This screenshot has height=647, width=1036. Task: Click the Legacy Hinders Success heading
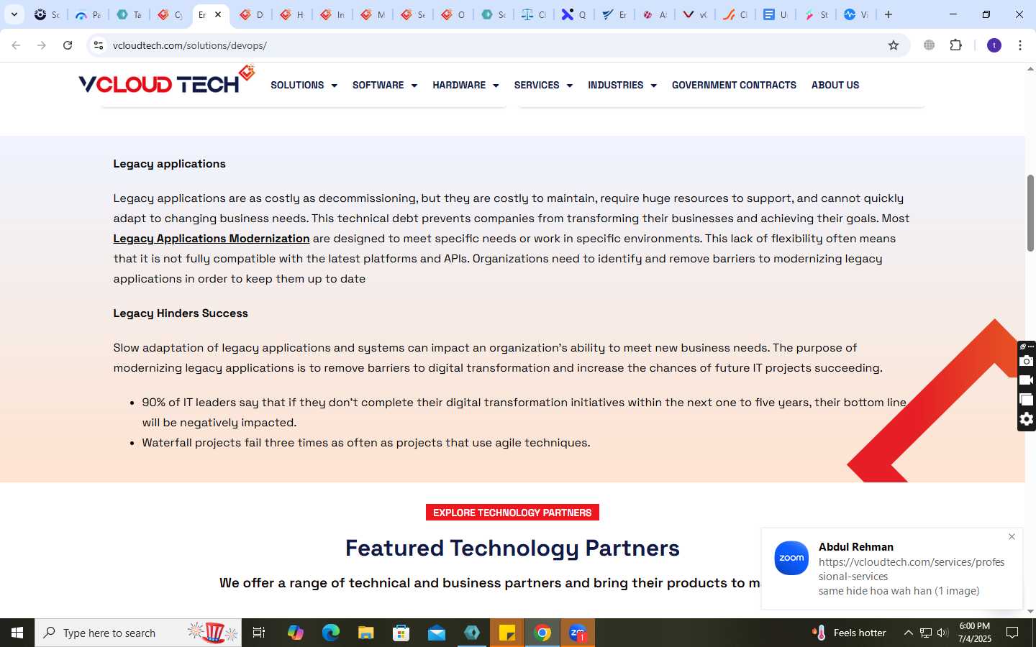(x=181, y=313)
